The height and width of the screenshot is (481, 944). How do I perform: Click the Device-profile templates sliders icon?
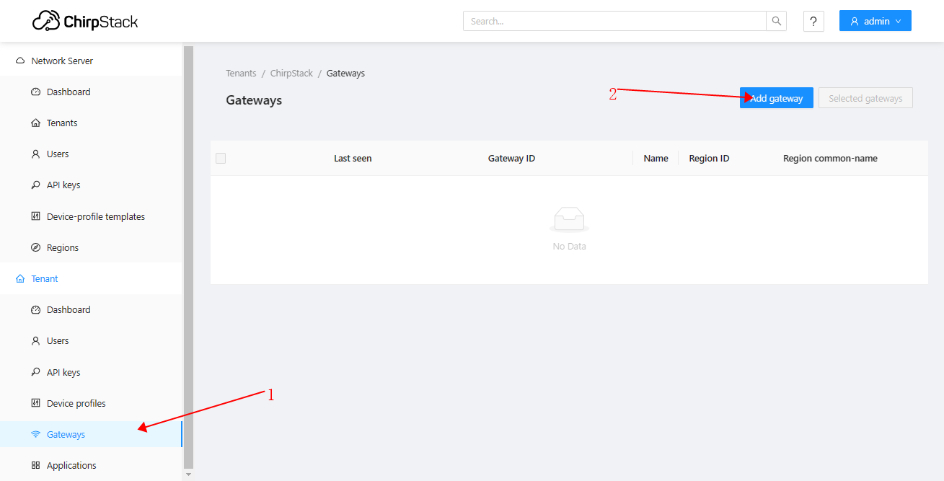[x=36, y=216]
